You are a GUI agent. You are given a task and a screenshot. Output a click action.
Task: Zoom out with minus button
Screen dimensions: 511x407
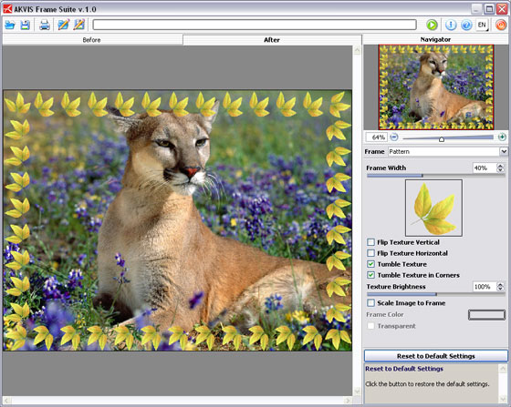394,137
